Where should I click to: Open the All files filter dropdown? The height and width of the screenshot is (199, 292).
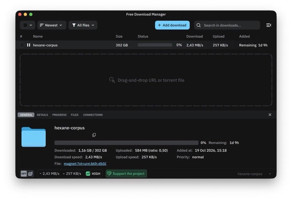(x=83, y=25)
